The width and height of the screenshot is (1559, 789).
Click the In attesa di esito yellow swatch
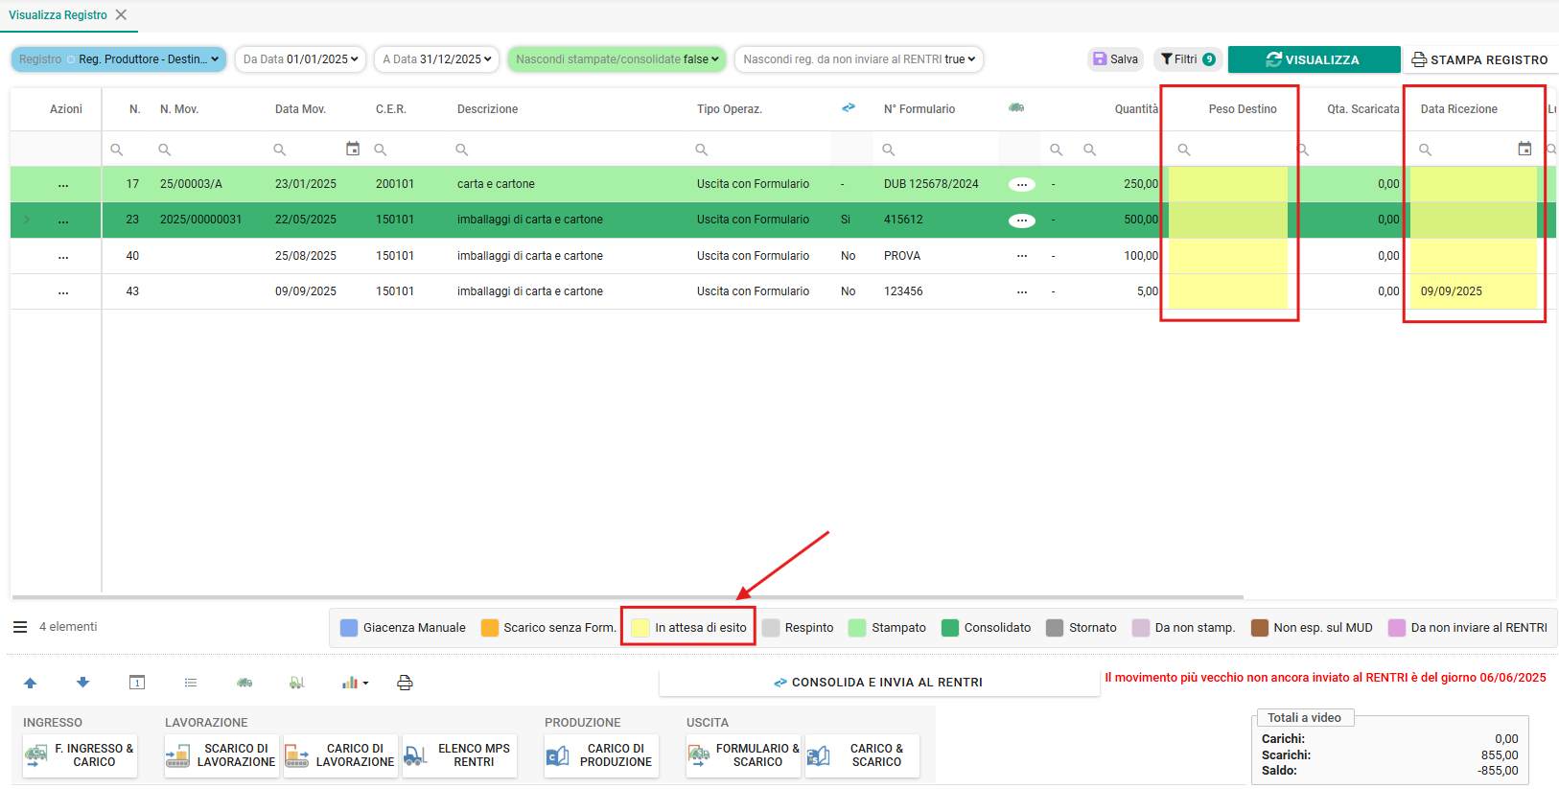(x=640, y=628)
